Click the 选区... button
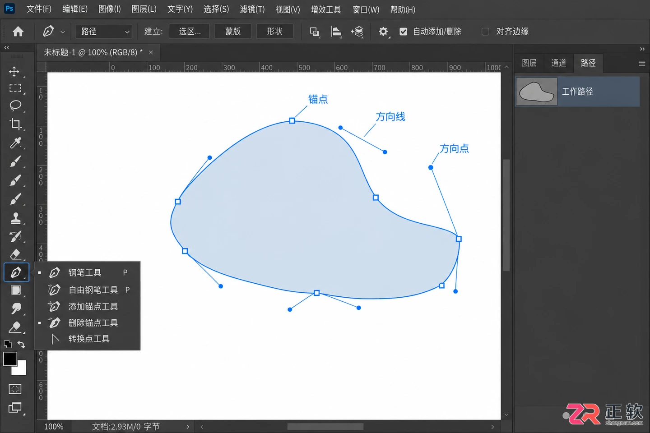Image resolution: width=650 pixels, height=433 pixels. click(190, 32)
